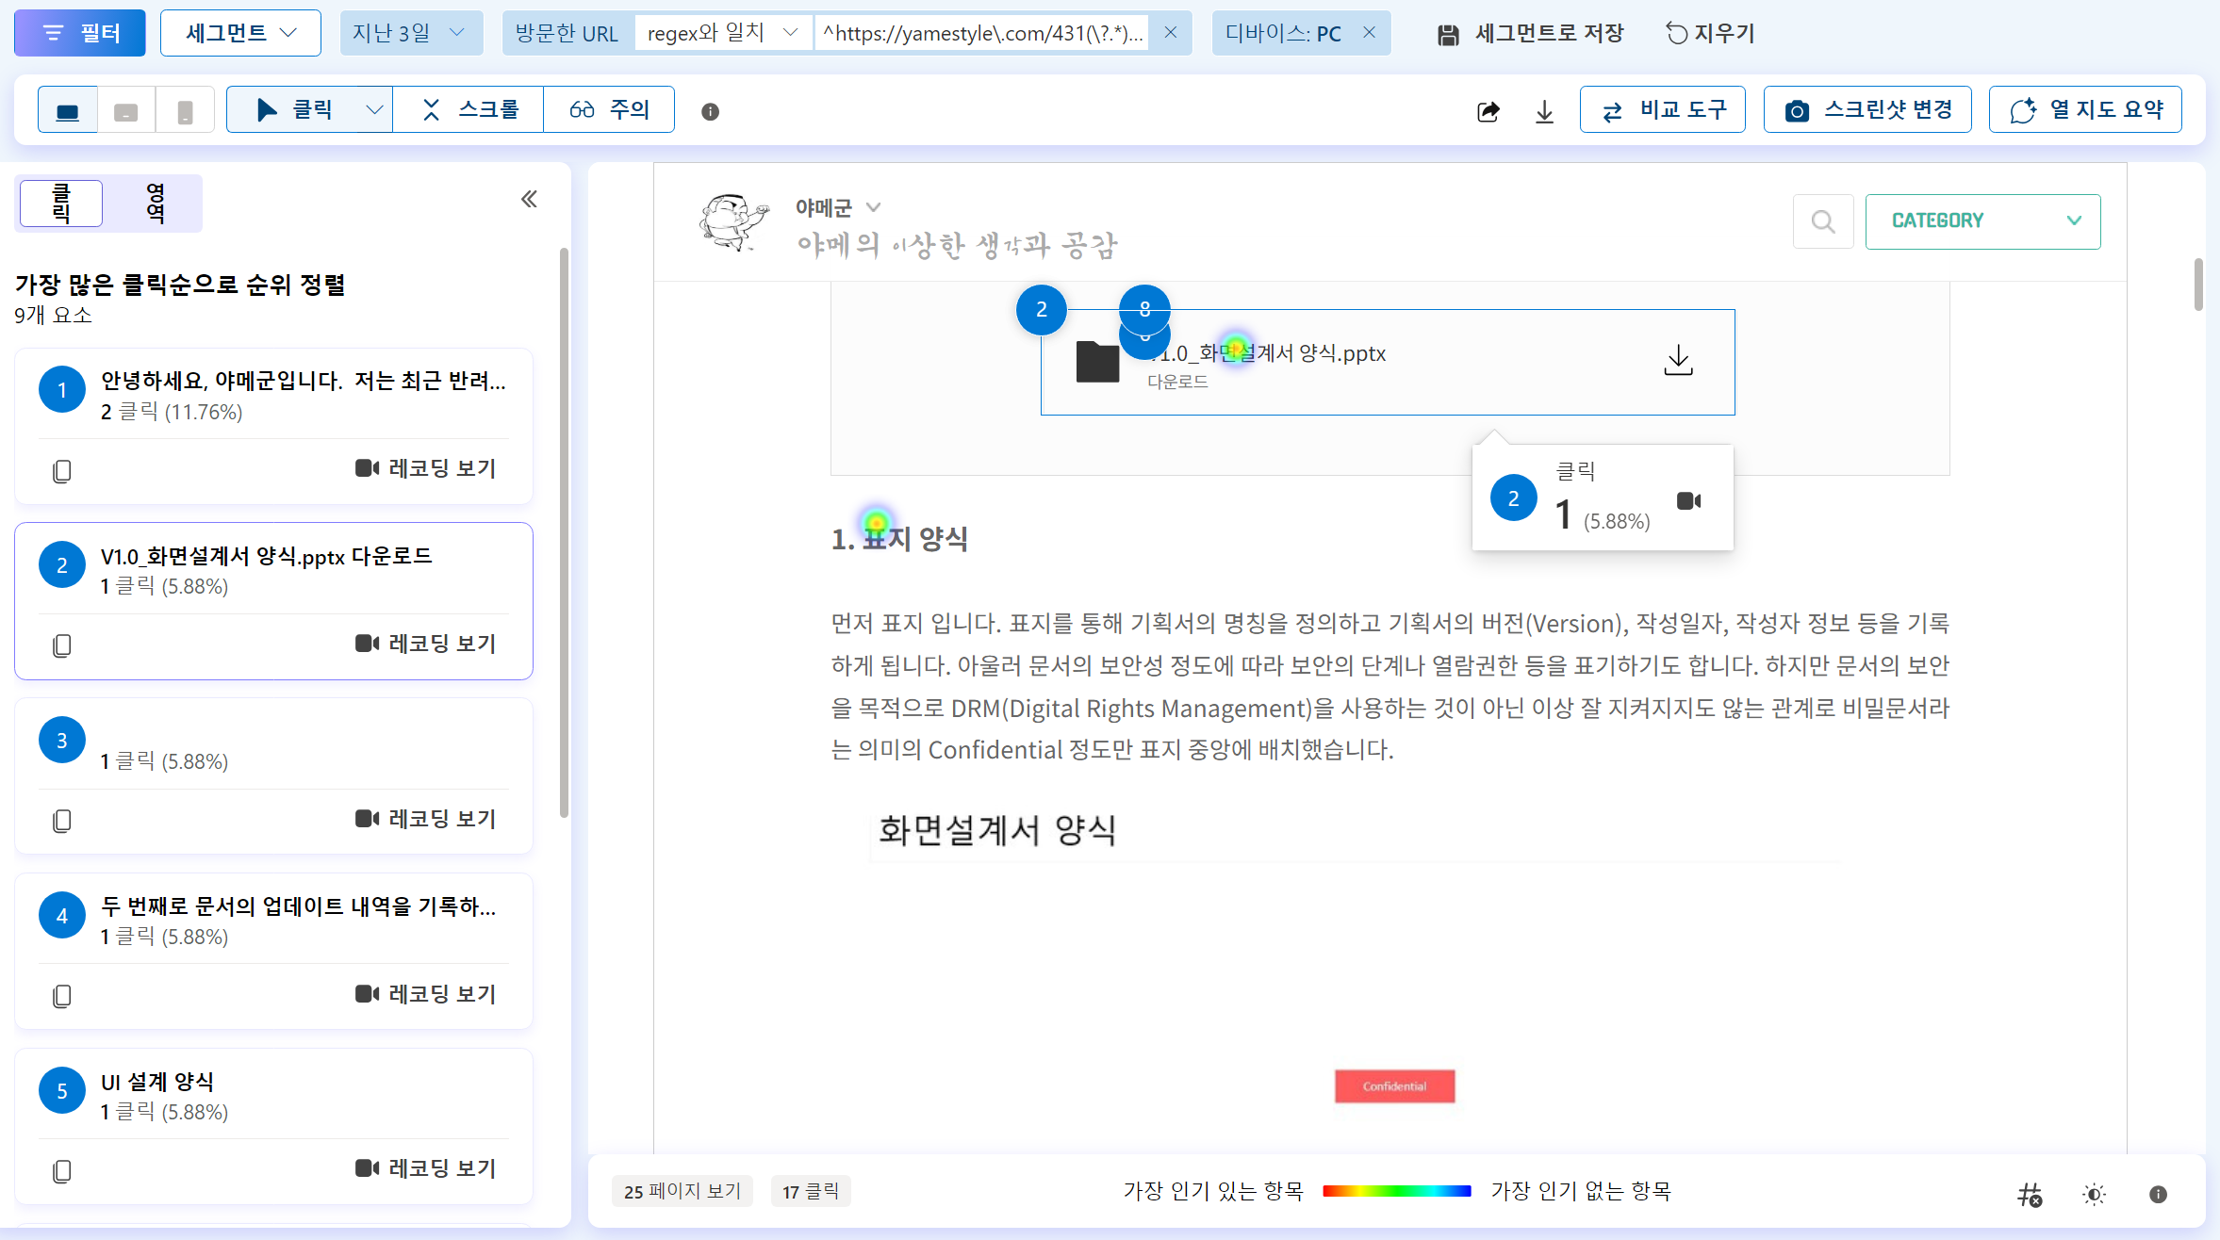Switch to the mobile device view icon
The height and width of the screenshot is (1240, 2220).
(185, 111)
